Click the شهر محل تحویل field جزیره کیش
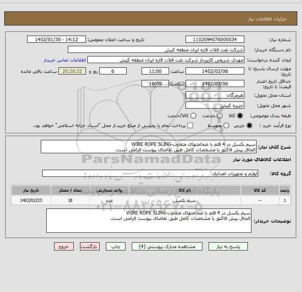 (x=215, y=105)
